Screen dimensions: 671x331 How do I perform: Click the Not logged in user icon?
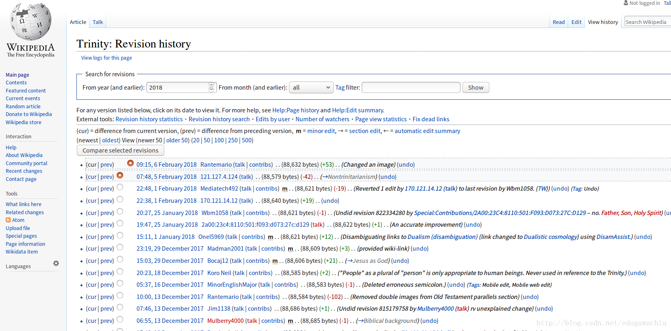[626, 3]
